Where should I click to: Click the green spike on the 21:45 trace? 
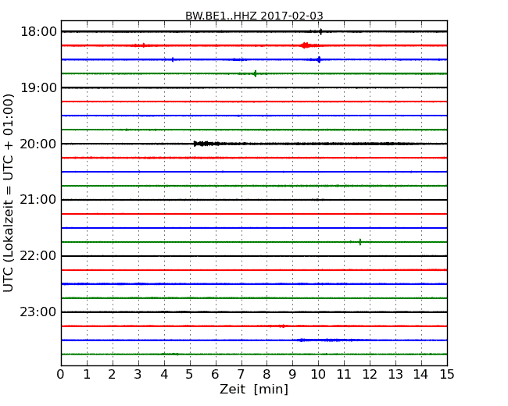coord(360,242)
